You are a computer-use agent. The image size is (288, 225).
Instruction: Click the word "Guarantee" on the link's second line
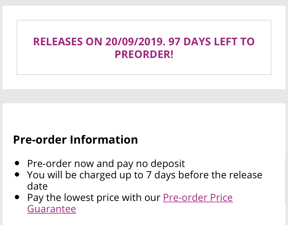pos(52,209)
